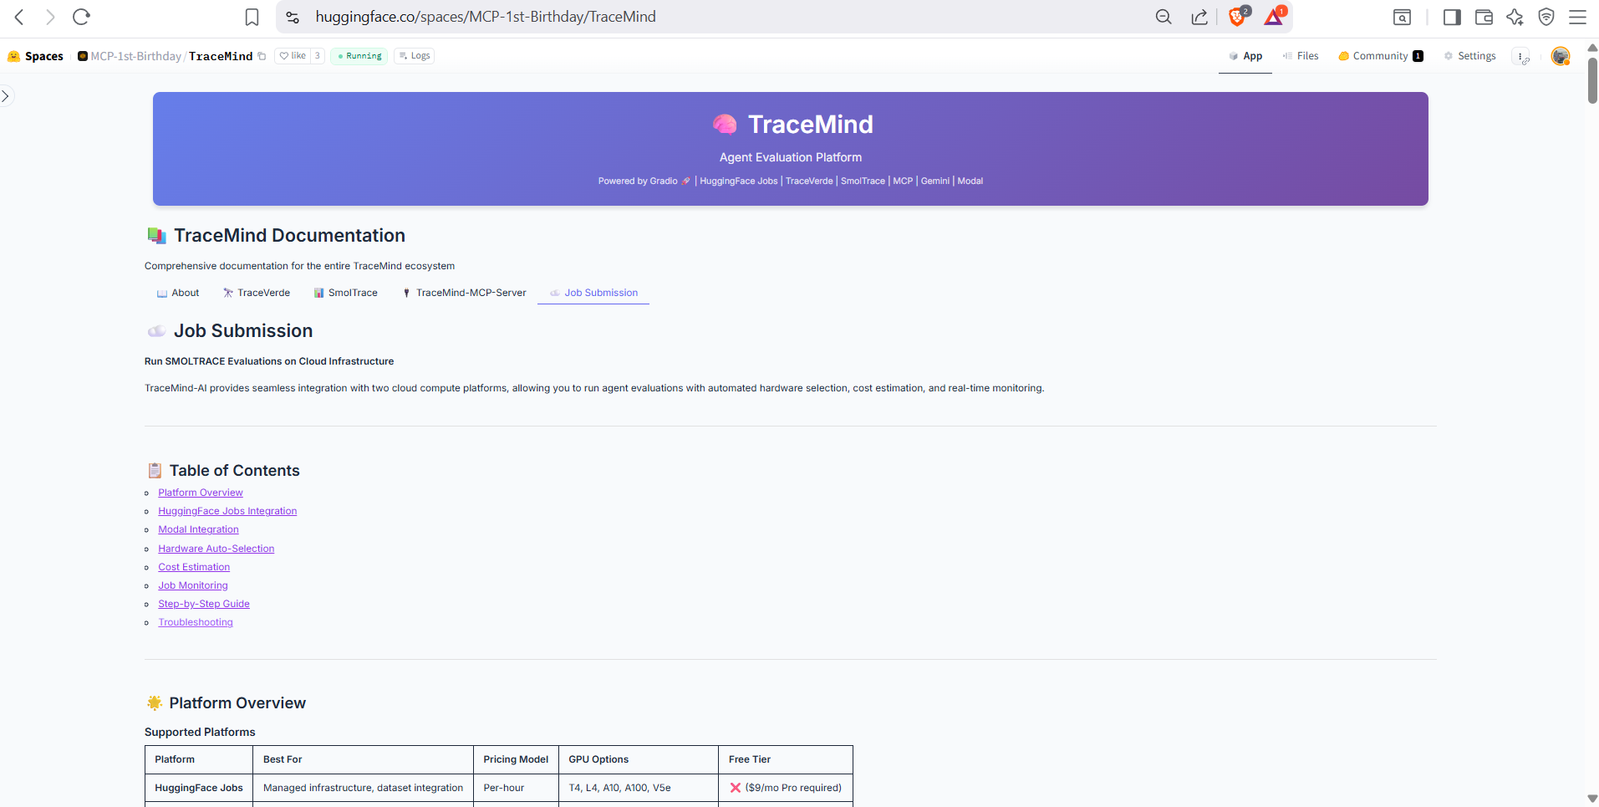Go back to the previous page
The image size is (1599, 807).
[19, 17]
